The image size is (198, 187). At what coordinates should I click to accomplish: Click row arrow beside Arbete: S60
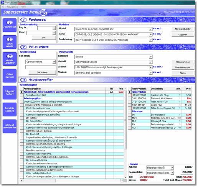pos(21,92)
